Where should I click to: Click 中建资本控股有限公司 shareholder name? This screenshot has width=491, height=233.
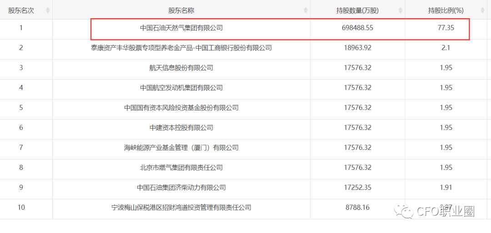point(181,128)
